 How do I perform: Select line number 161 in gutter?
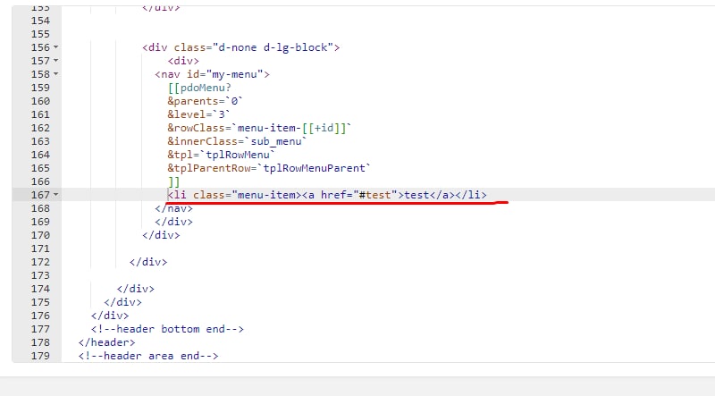click(40, 114)
